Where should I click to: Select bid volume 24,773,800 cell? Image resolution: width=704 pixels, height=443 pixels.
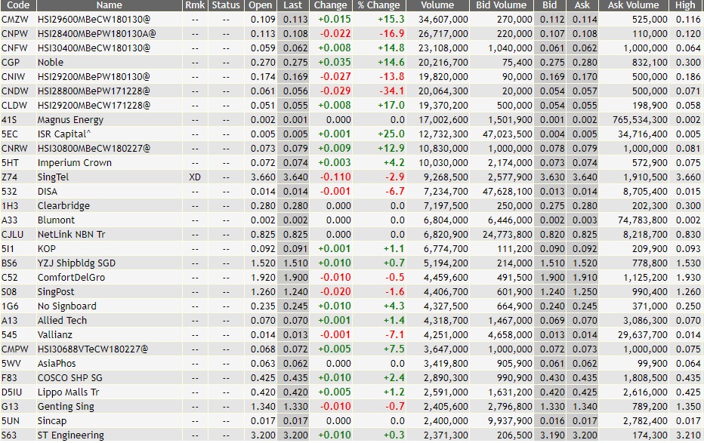[508, 235]
